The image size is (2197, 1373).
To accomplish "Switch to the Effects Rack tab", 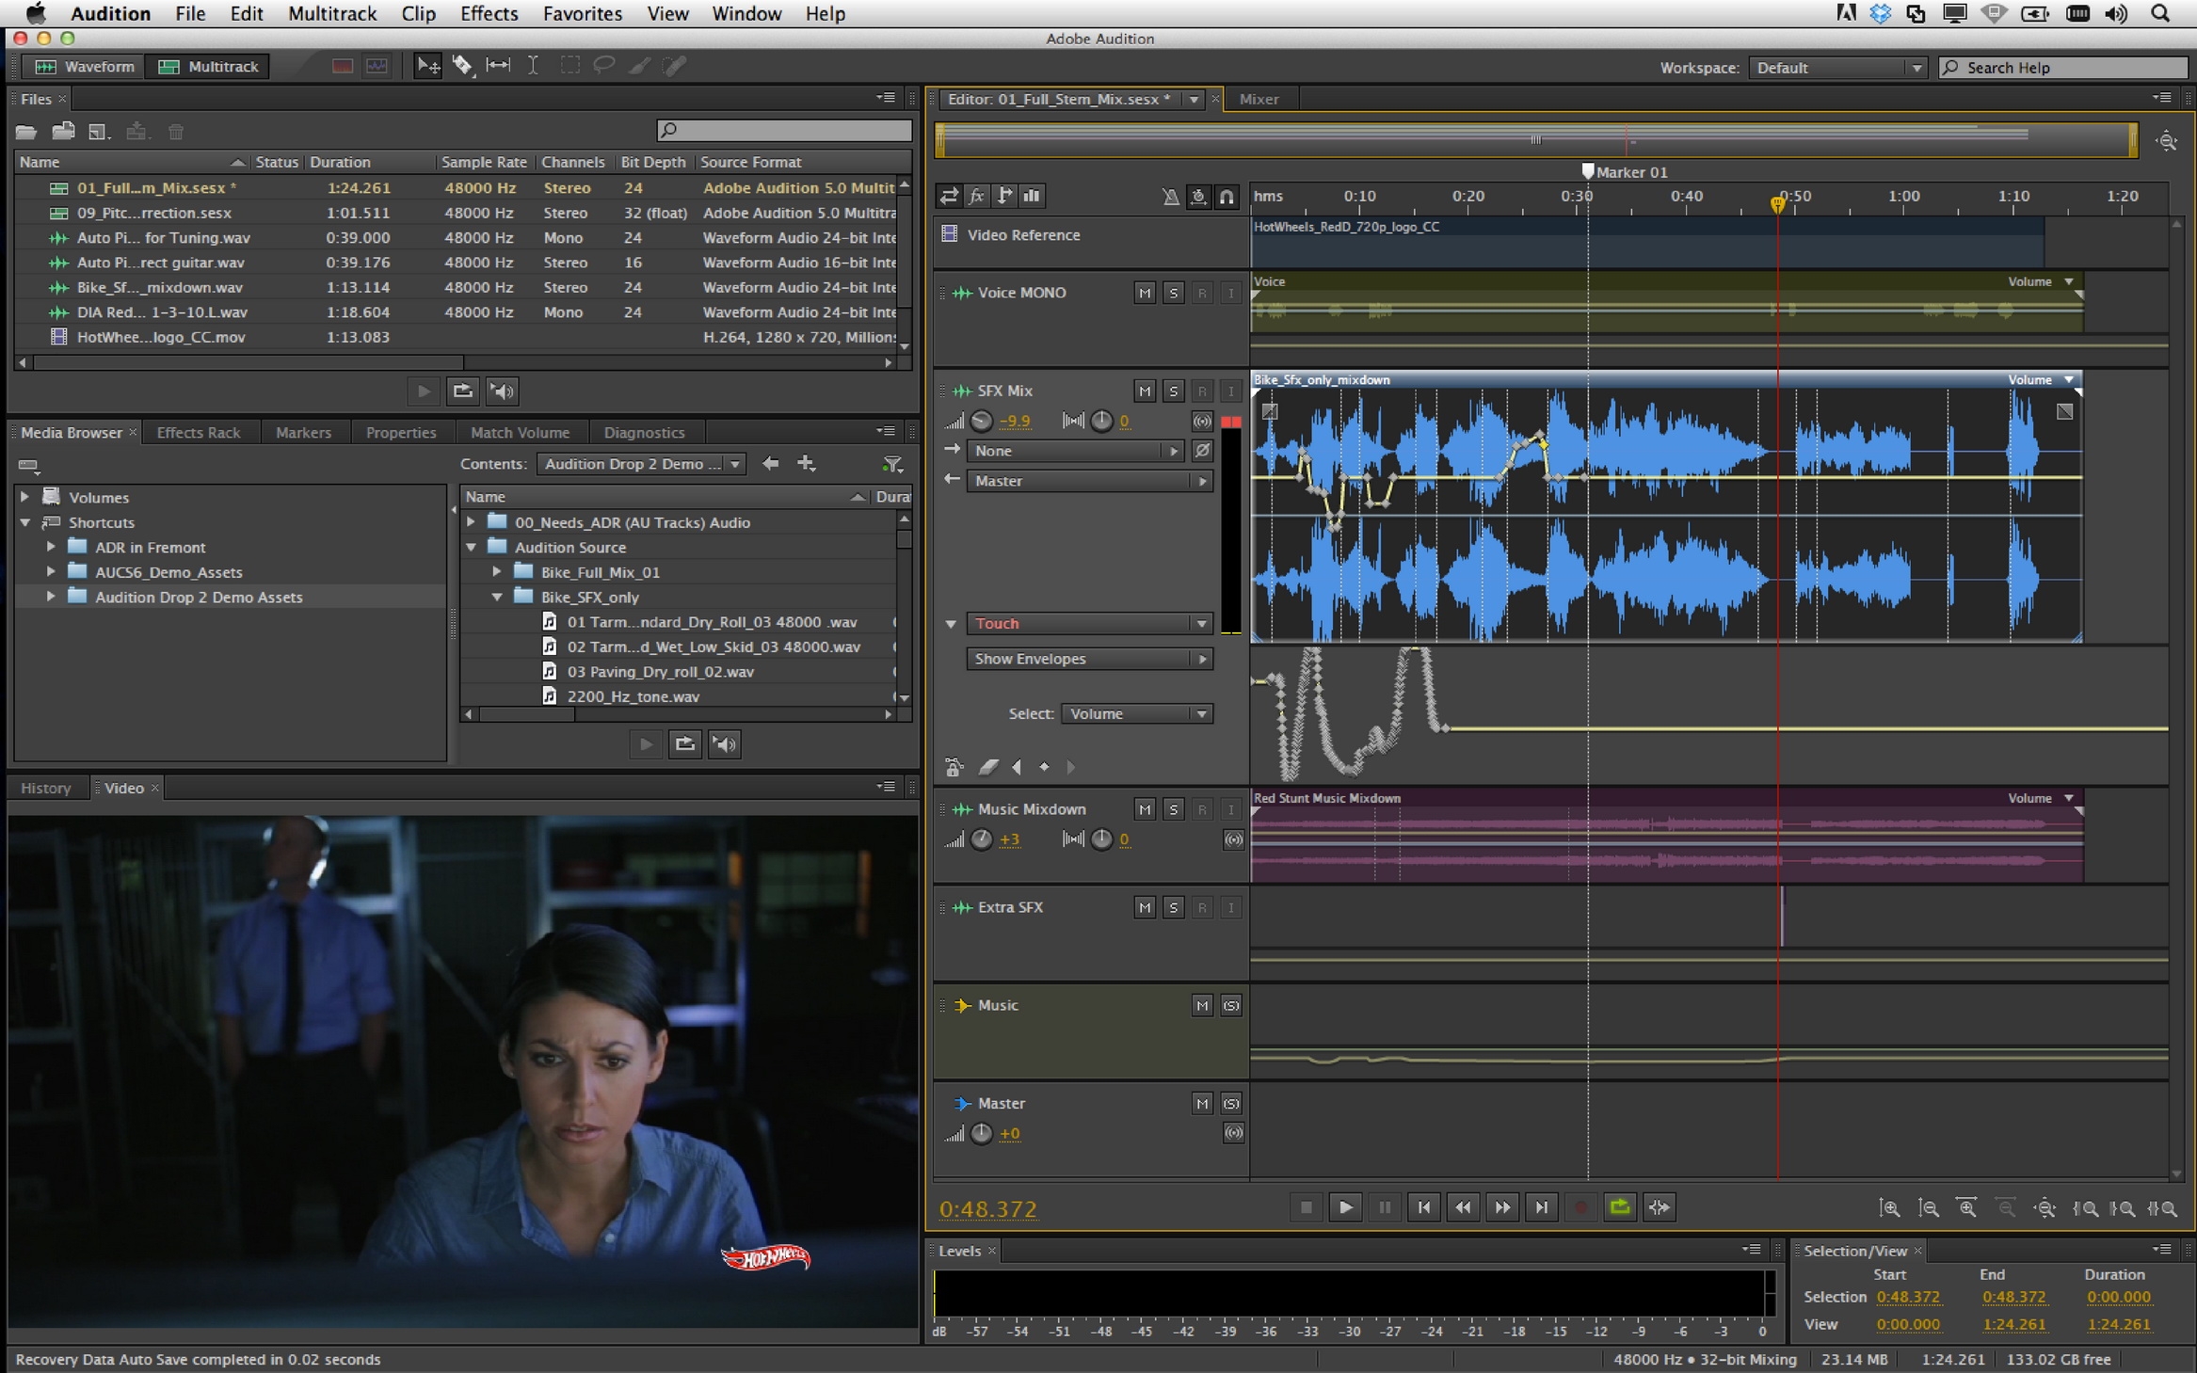I will 198,432.
